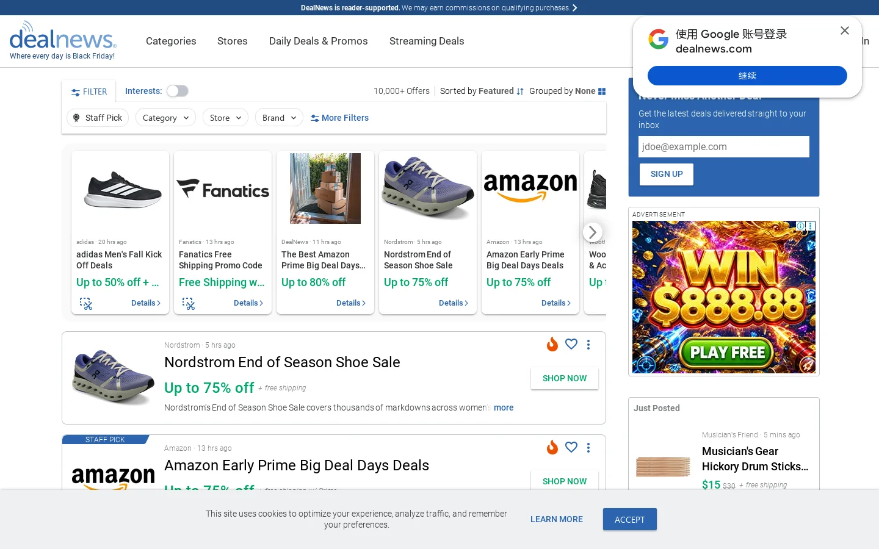Open Musician's Gear Hickory Drum Sticks deal

click(x=755, y=459)
